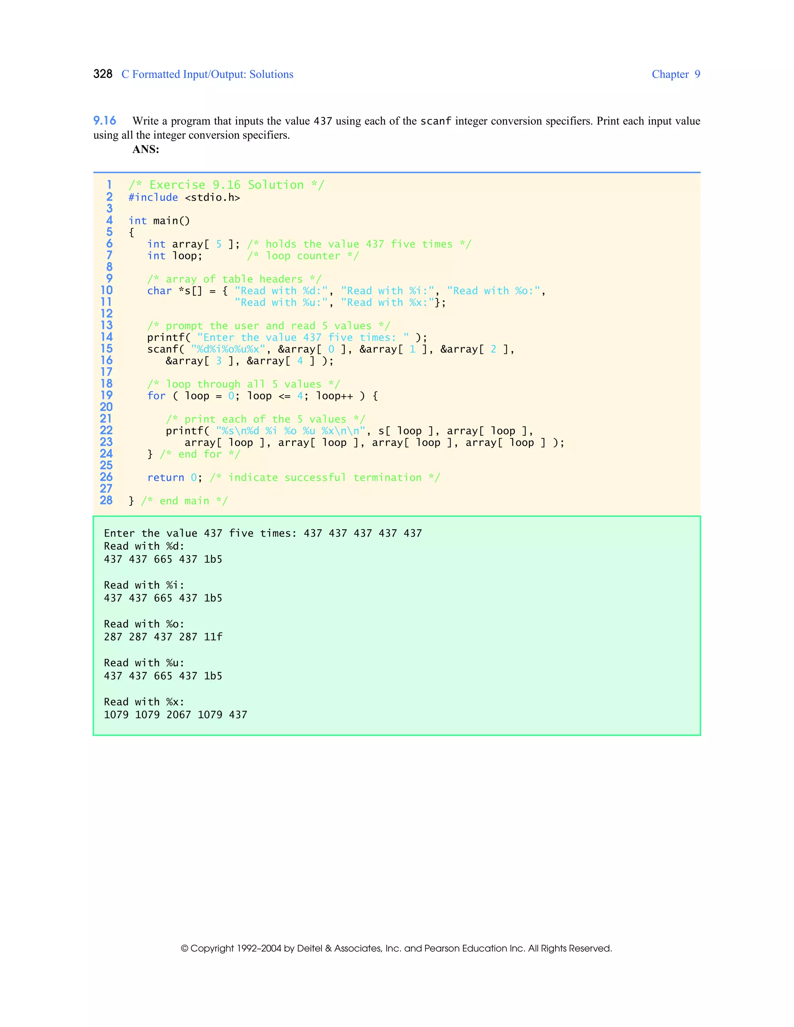Click output values '1079 1079 2067 1079 437'
794x1027 pixels.
coord(176,715)
